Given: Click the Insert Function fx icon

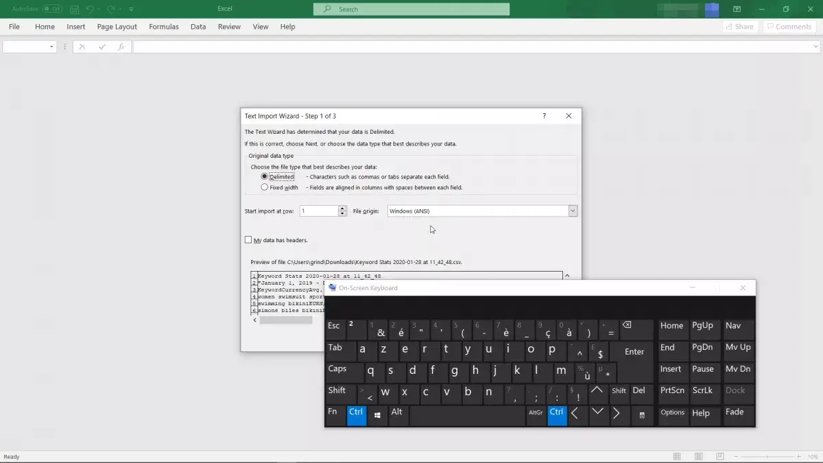Looking at the screenshot, I should [121, 47].
